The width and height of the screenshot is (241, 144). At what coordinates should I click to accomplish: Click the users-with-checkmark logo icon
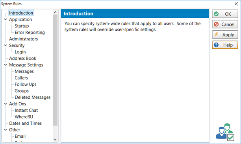click(x=225, y=132)
